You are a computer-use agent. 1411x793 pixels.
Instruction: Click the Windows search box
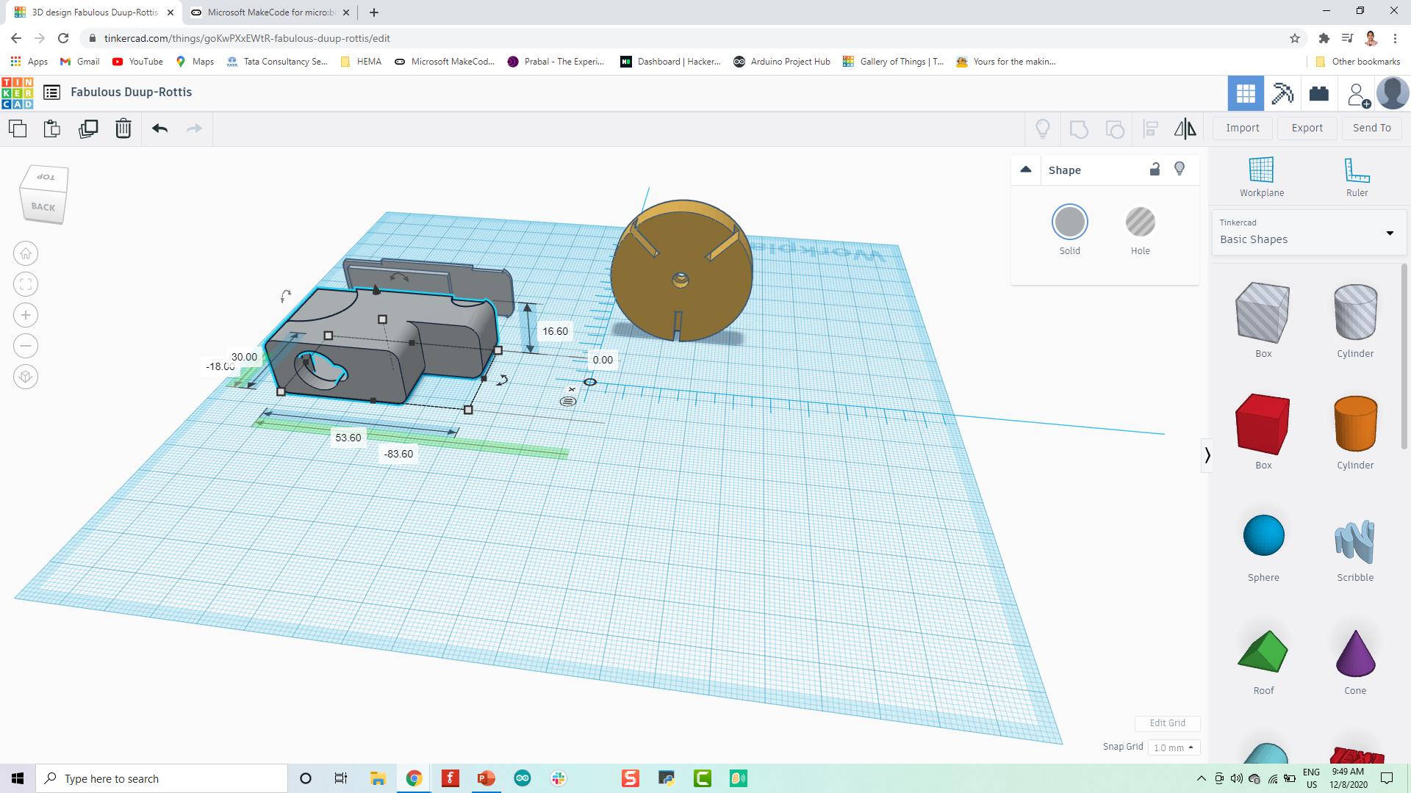(x=162, y=778)
